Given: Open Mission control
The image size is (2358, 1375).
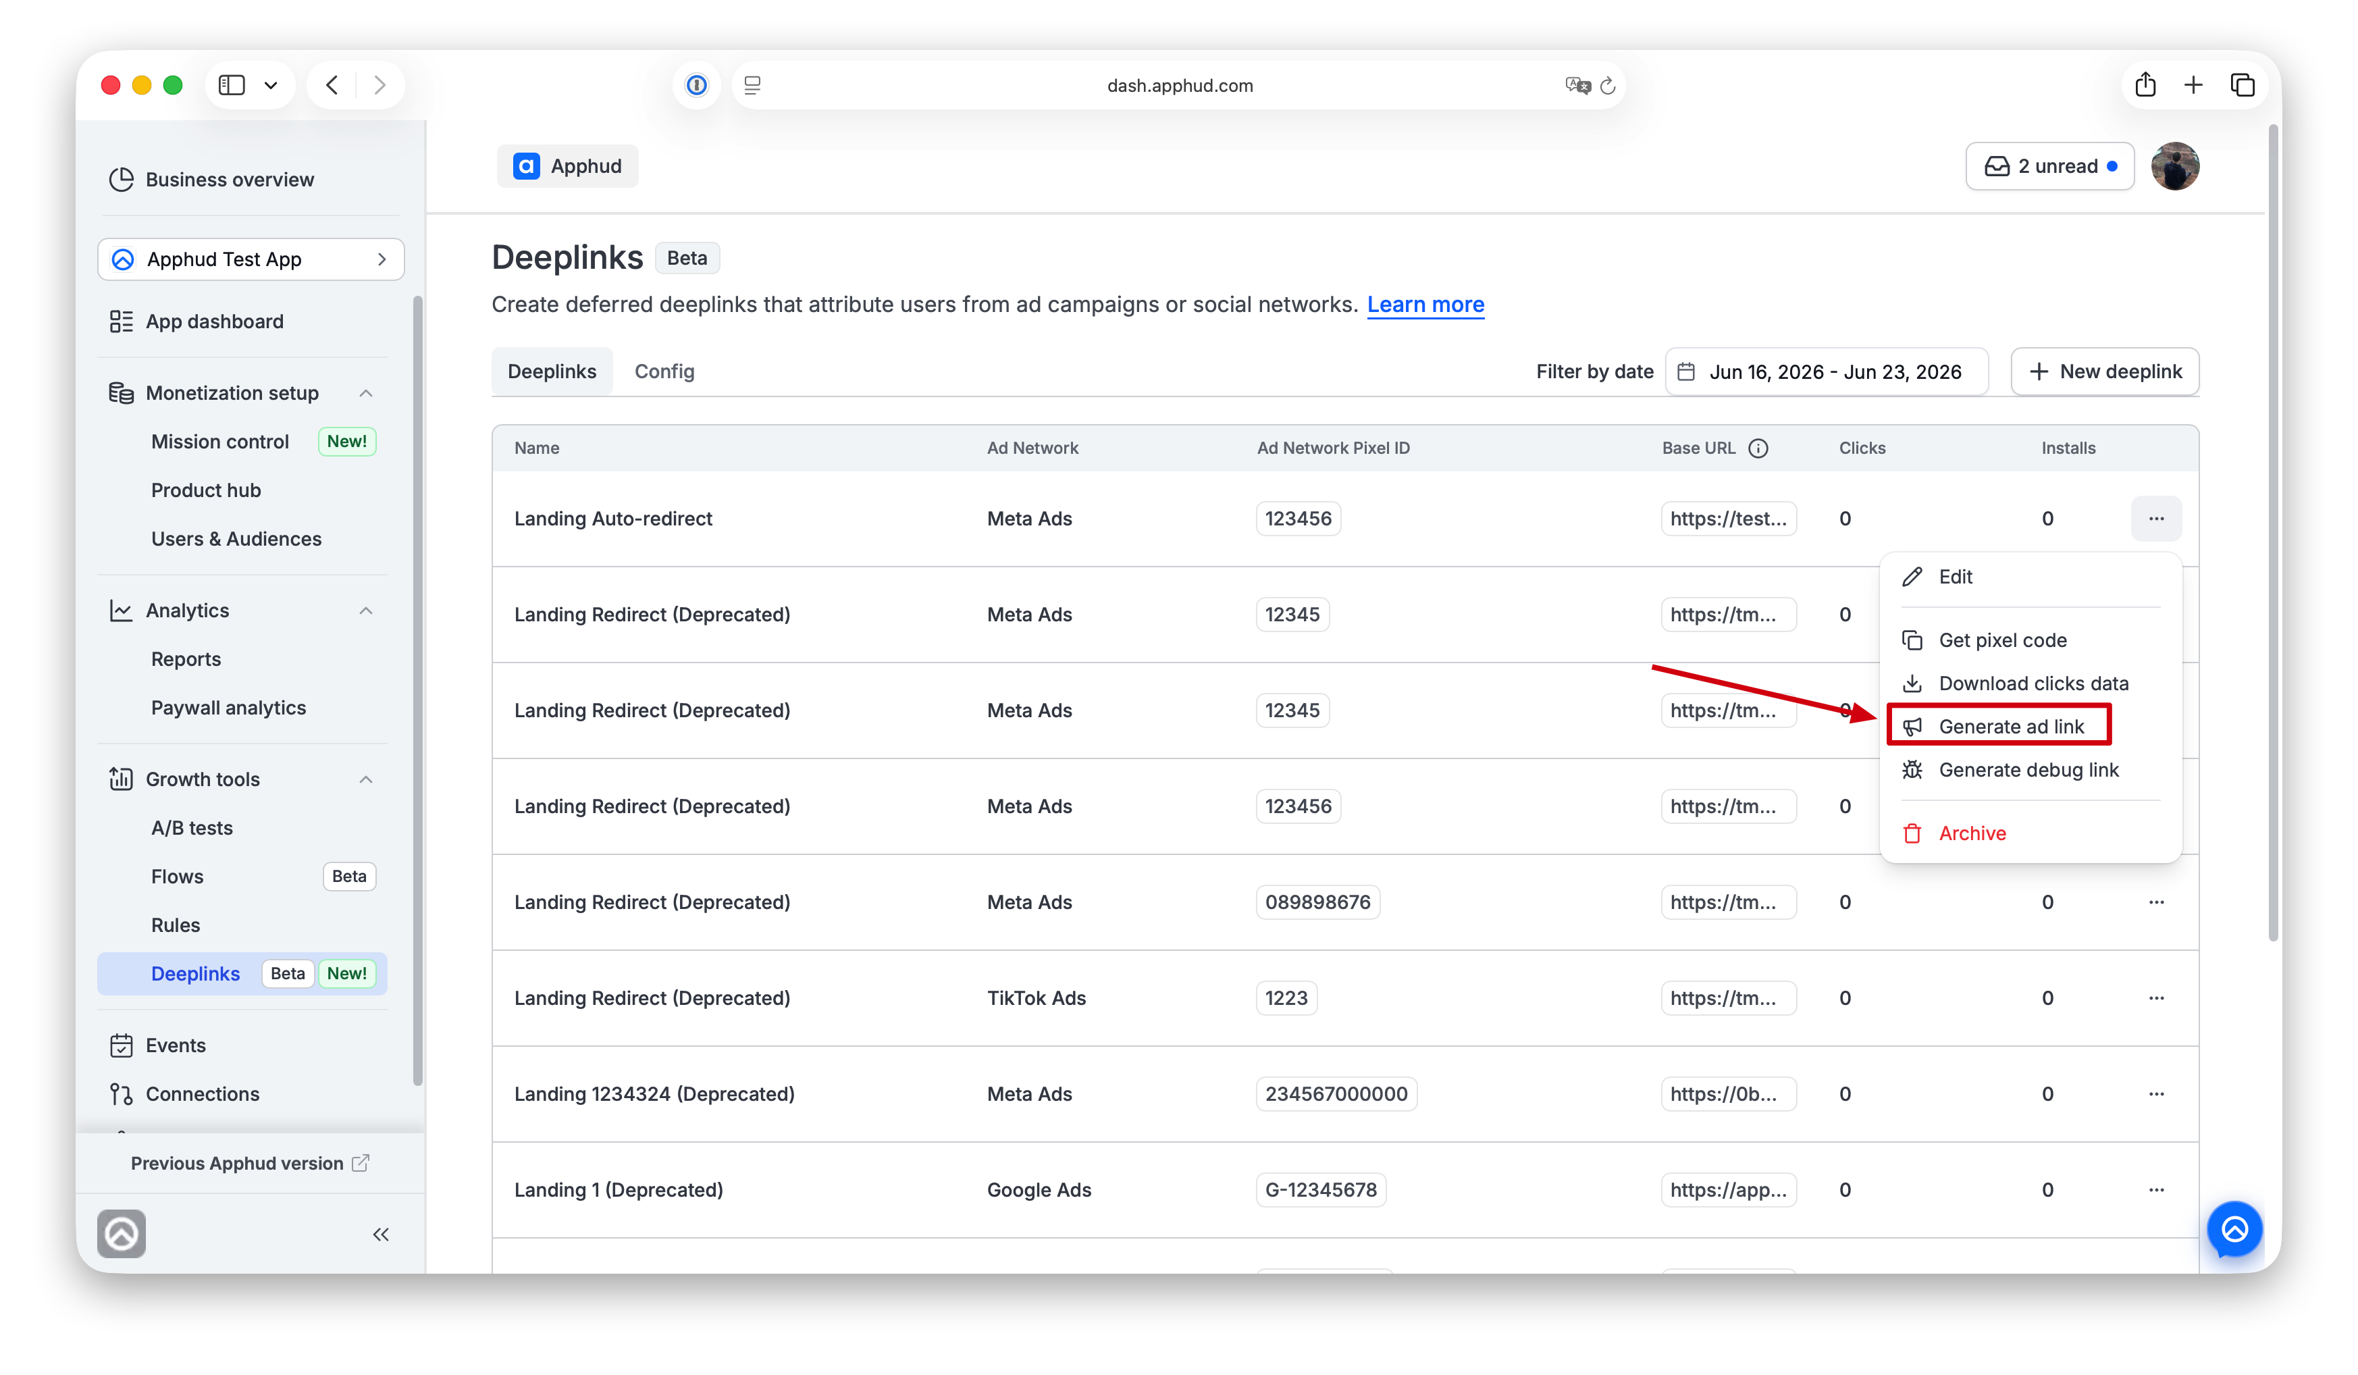Looking at the screenshot, I should point(220,442).
